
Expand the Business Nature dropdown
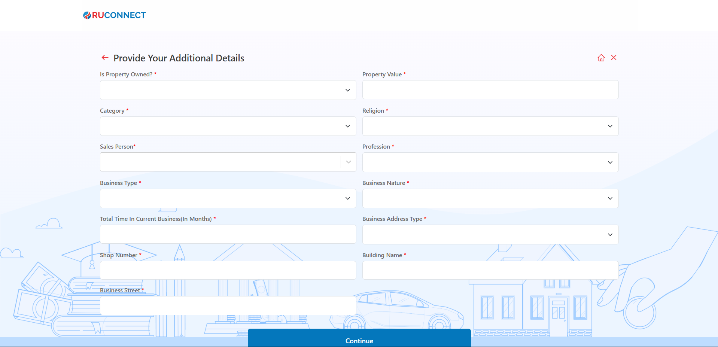click(490, 198)
